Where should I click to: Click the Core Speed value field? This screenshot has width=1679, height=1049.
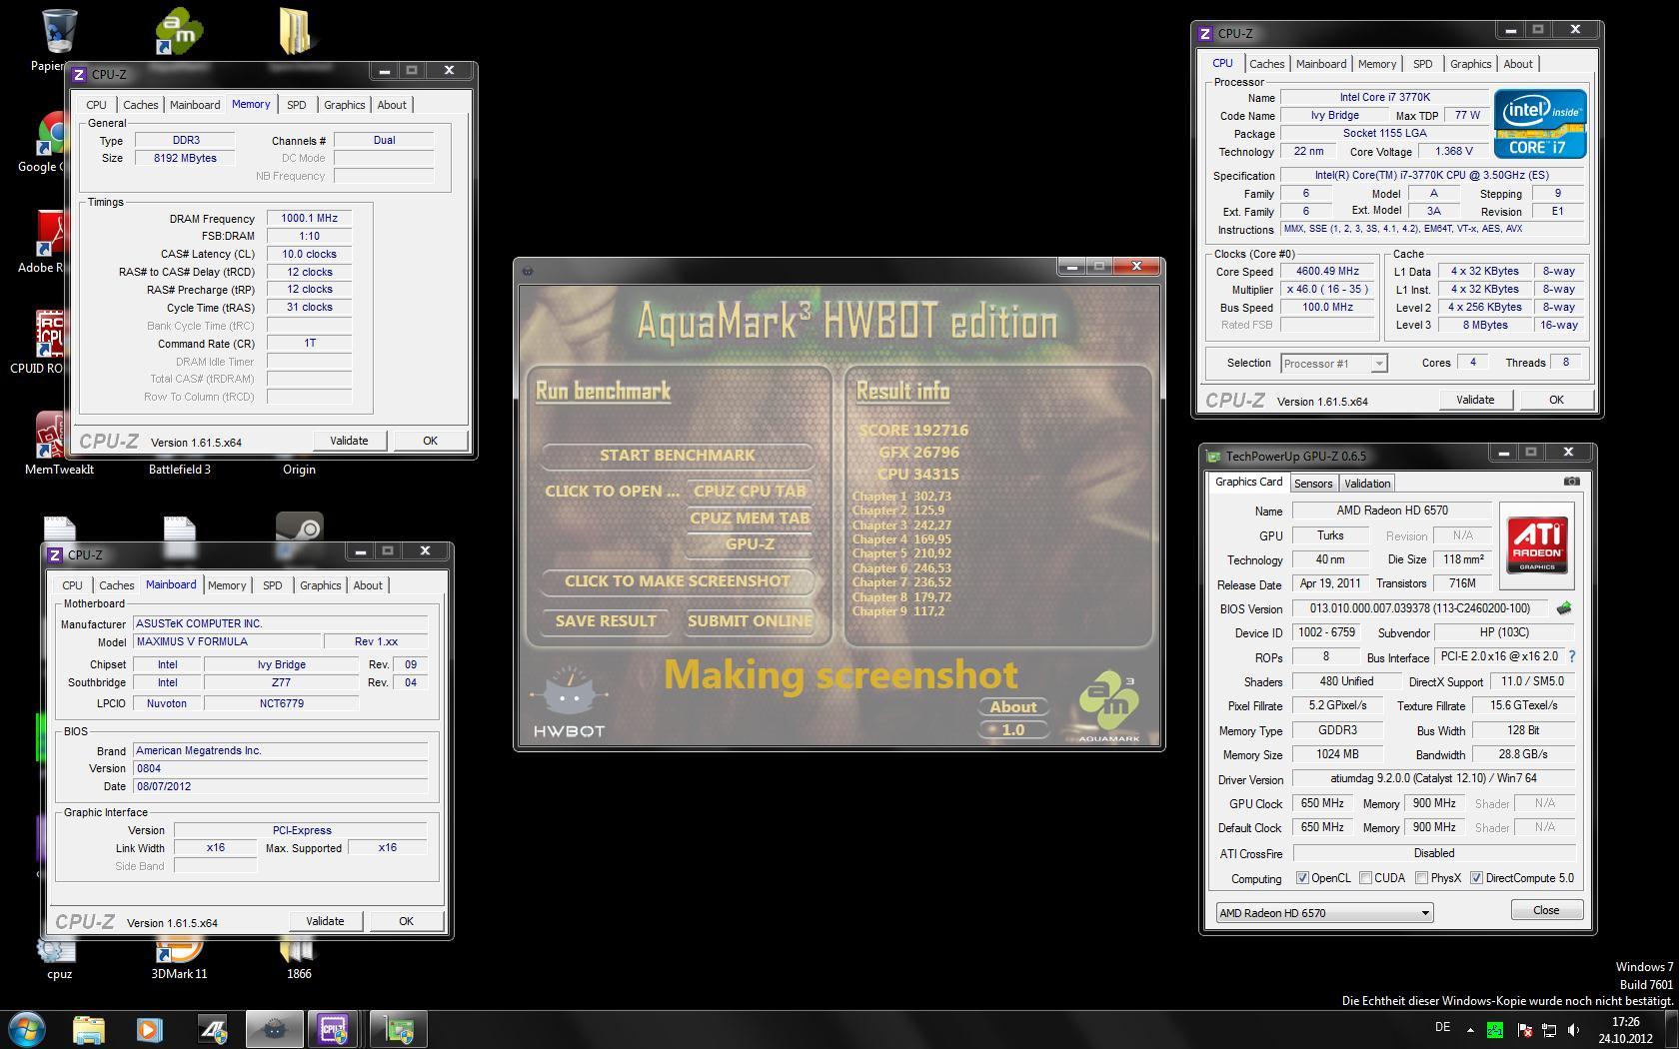tap(1329, 272)
